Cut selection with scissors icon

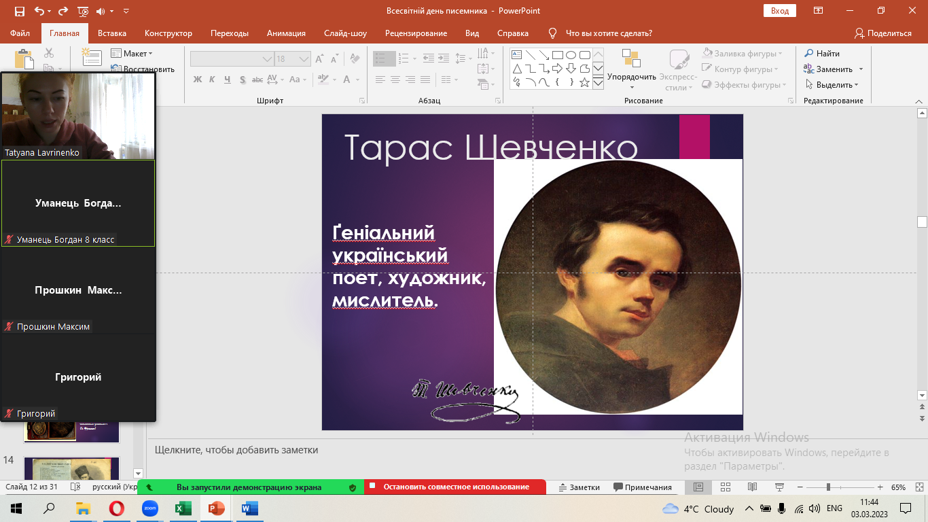pos(49,53)
